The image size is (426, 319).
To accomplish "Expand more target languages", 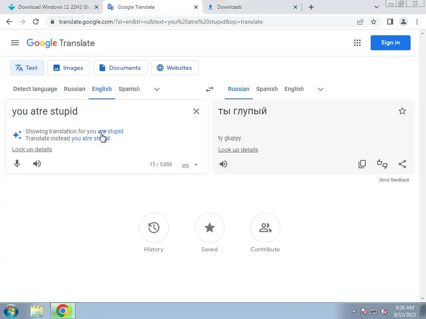I will tap(321, 89).
